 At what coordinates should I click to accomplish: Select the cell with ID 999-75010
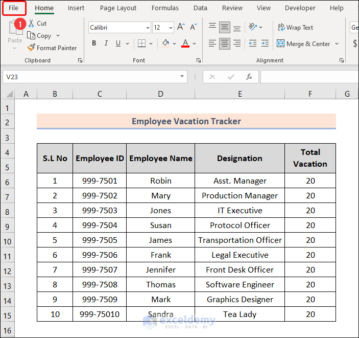(x=100, y=314)
